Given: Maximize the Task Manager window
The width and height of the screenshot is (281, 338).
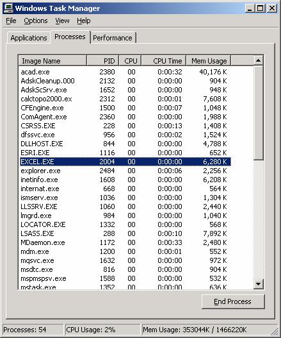Looking at the screenshot, I should [x=260, y=8].
